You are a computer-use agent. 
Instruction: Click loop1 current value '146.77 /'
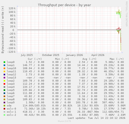tap(29, 65)
